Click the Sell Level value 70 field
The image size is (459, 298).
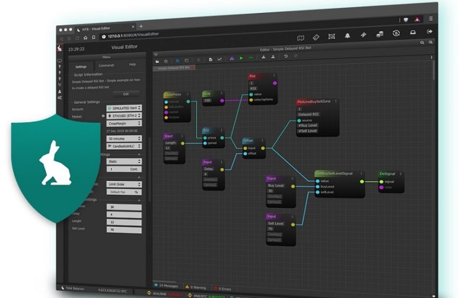124,230
